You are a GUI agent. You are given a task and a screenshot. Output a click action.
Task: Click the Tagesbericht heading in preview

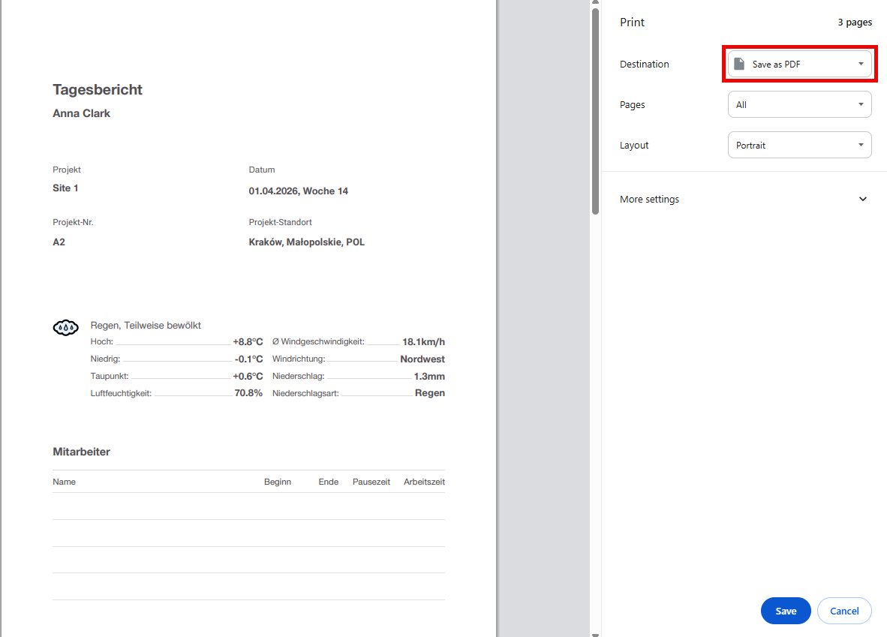click(x=98, y=90)
